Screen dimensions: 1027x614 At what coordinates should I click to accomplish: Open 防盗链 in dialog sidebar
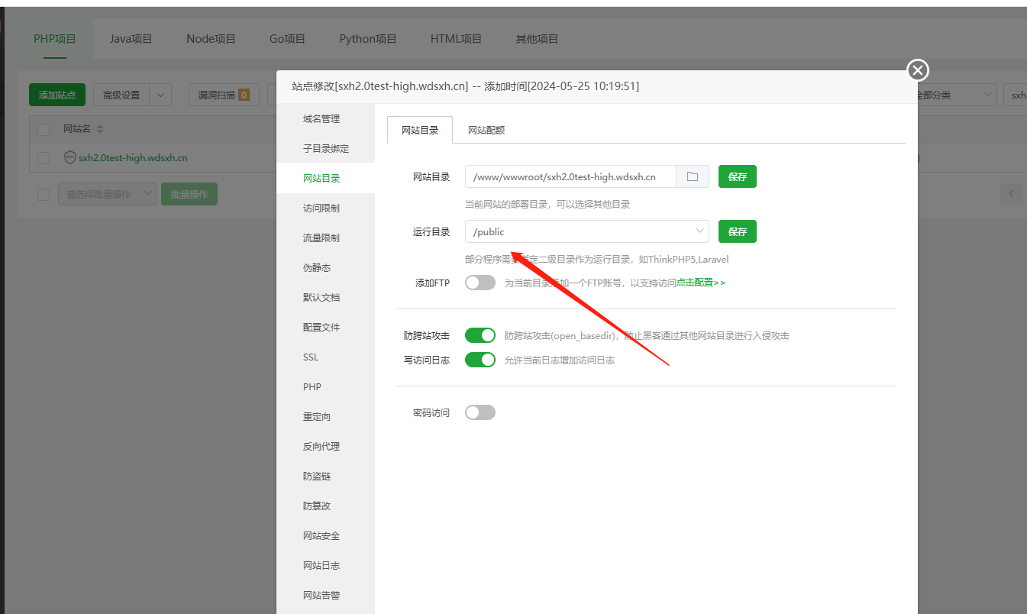(326, 476)
